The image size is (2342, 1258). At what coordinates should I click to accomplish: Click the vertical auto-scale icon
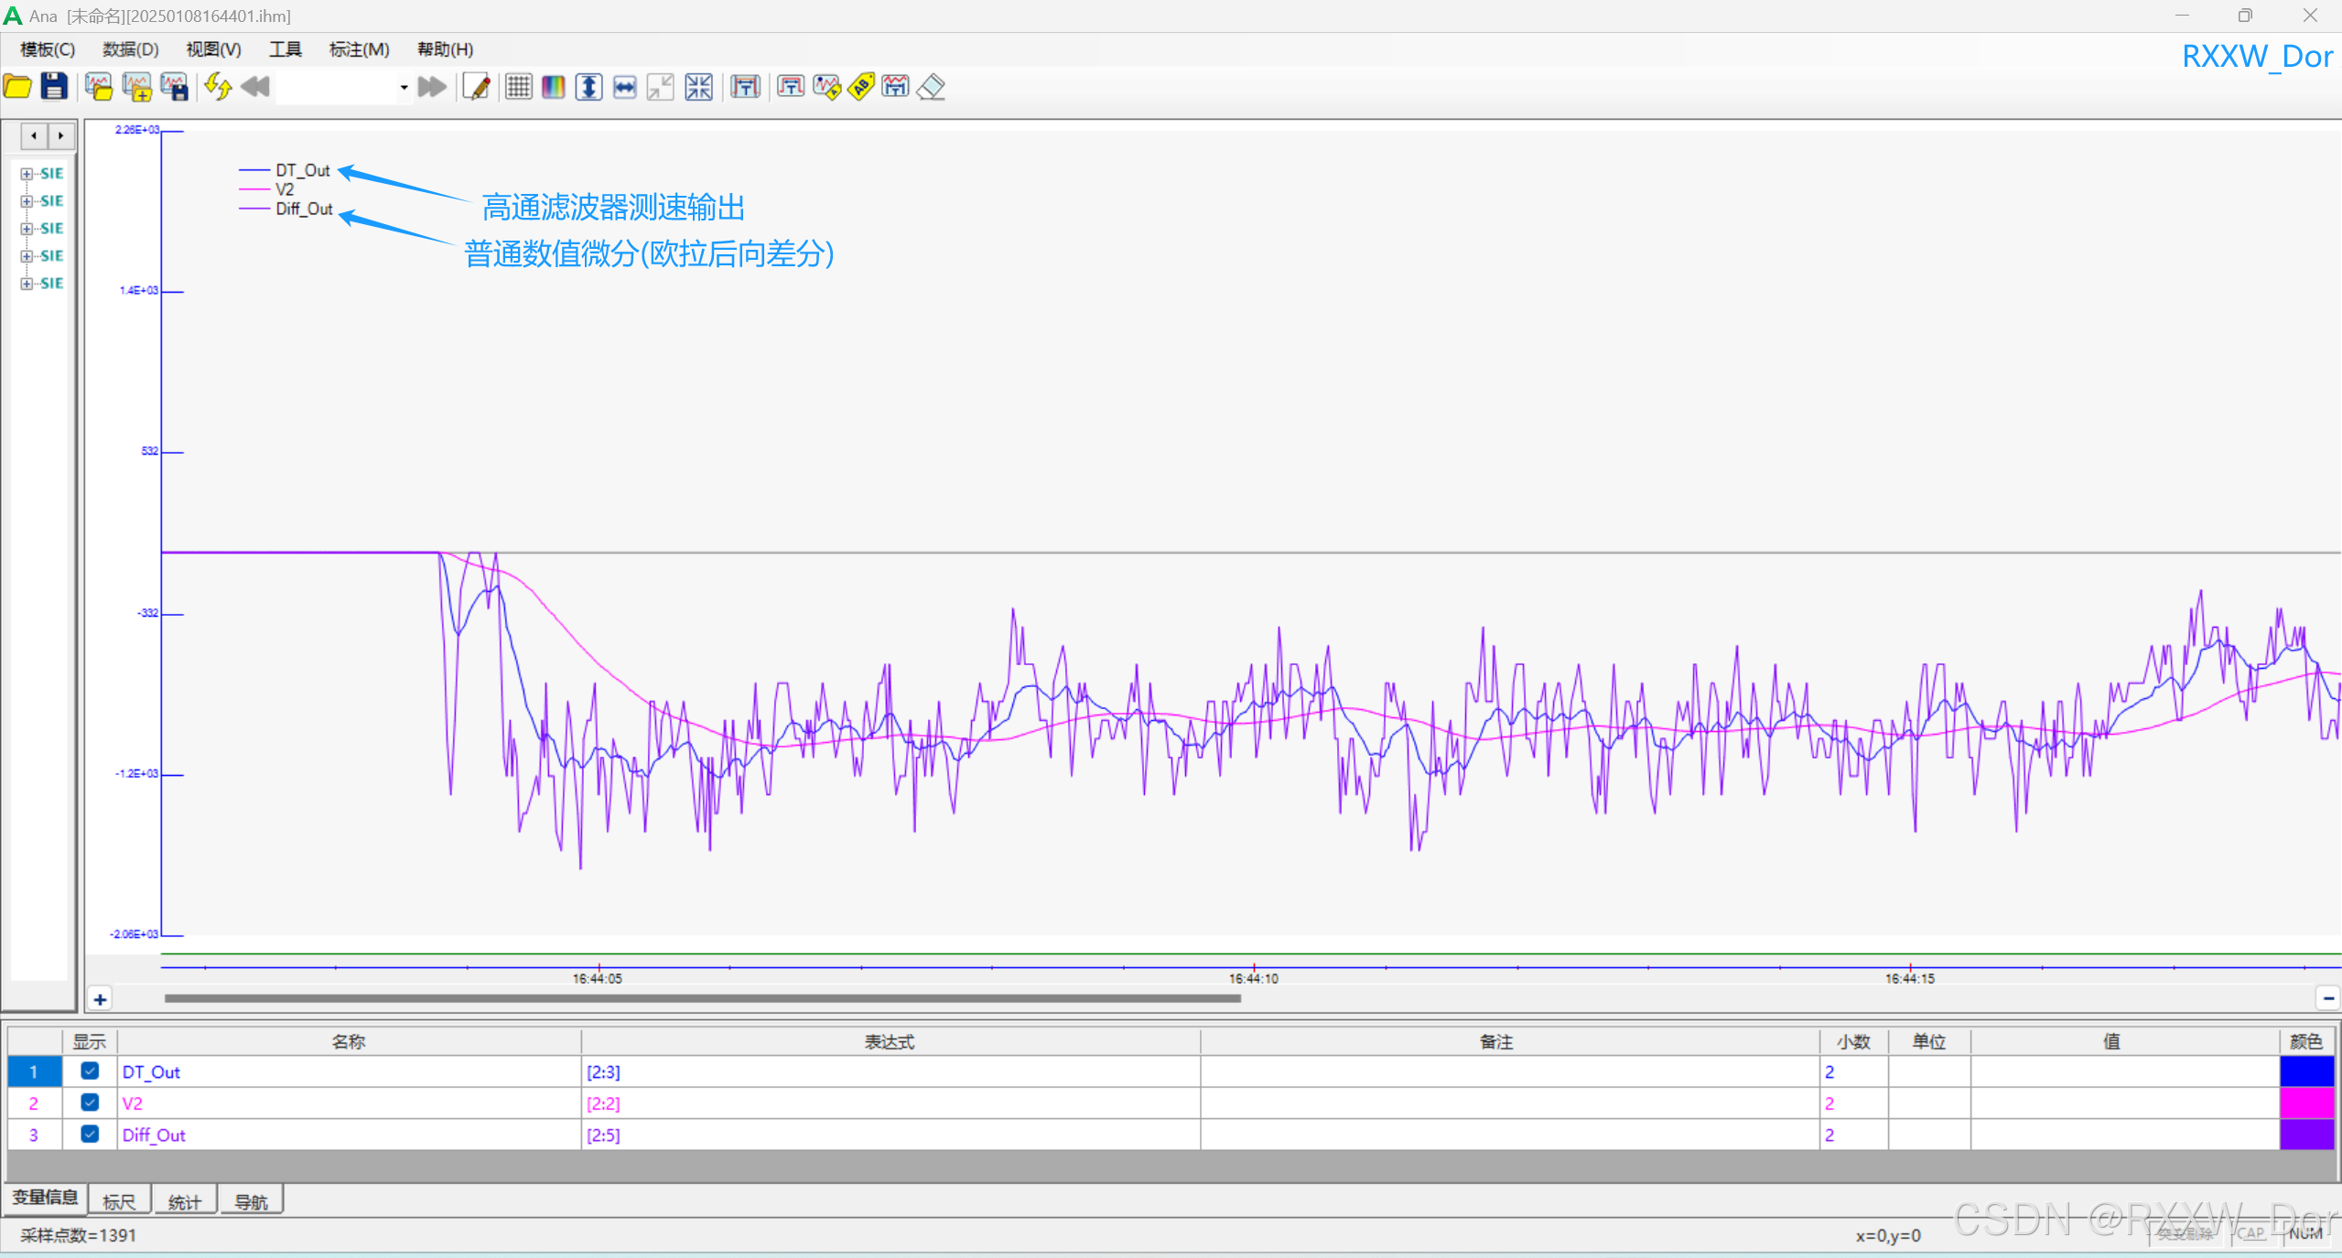click(588, 87)
